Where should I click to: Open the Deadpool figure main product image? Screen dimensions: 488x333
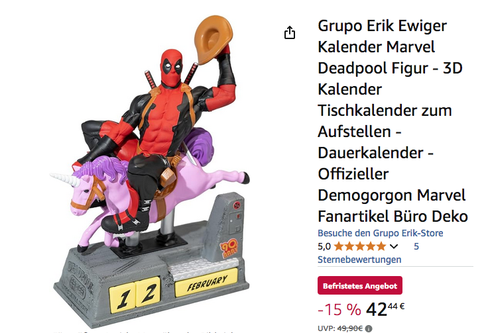[149, 171]
